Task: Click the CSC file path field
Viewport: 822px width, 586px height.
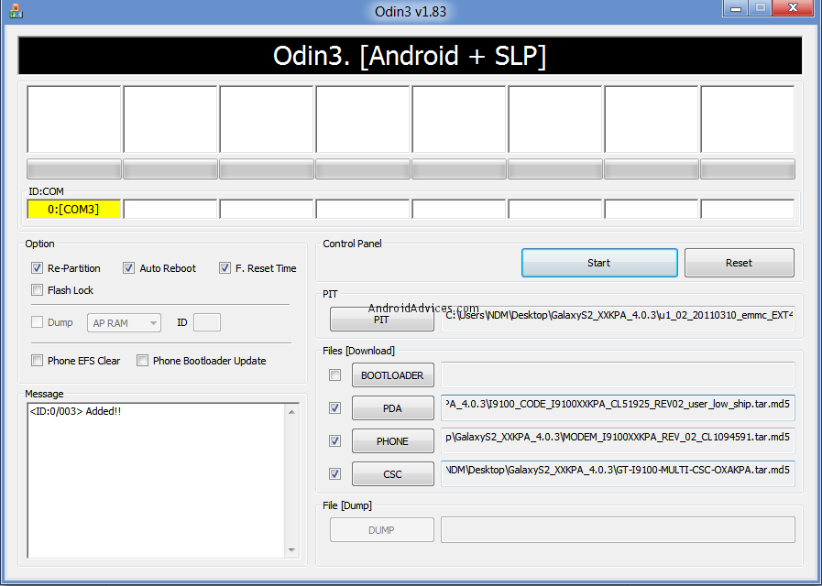Action: [x=618, y=474]
